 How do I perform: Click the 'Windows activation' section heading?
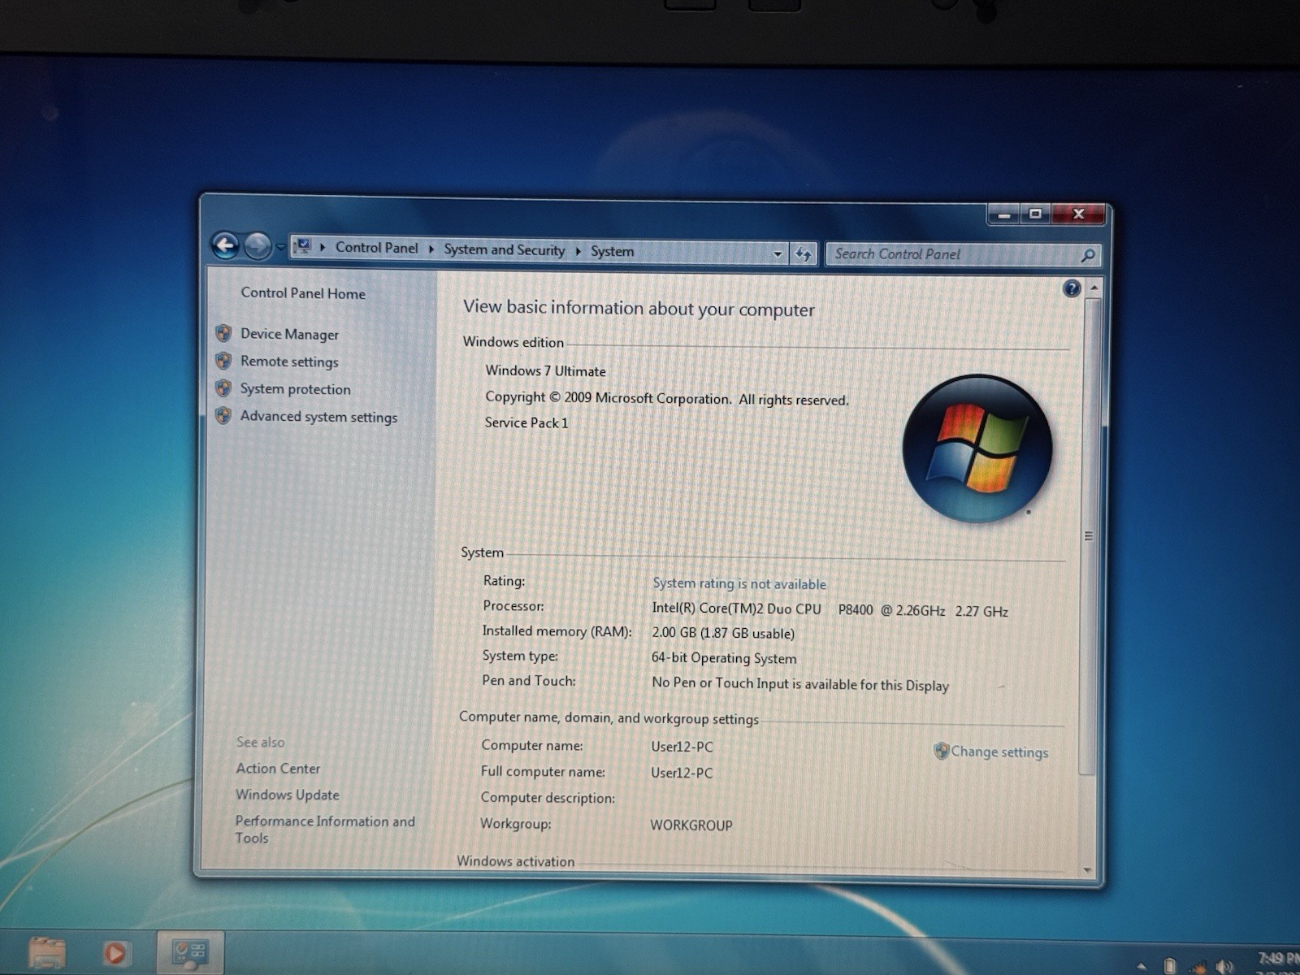point(515,861)
